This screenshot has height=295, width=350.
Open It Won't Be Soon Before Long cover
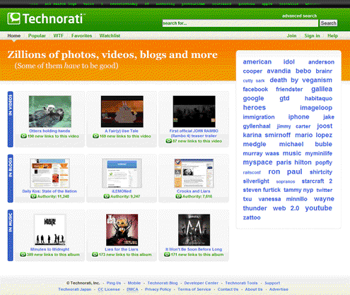click(x=194, y=230)
